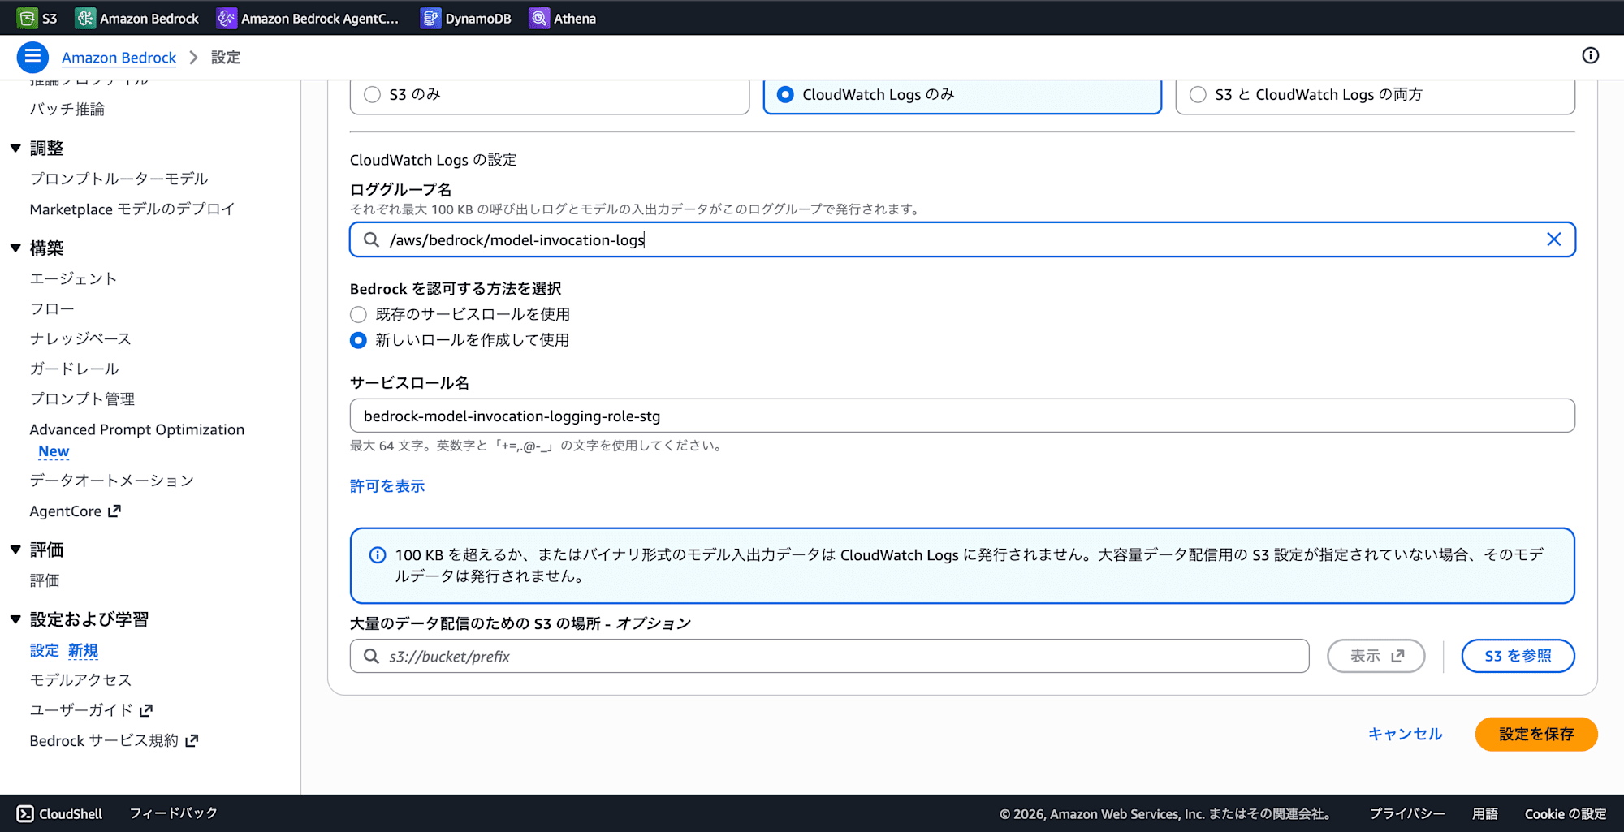Open モデルアクセス in sidebar
Screen dimensions: 1624x832
80,680
